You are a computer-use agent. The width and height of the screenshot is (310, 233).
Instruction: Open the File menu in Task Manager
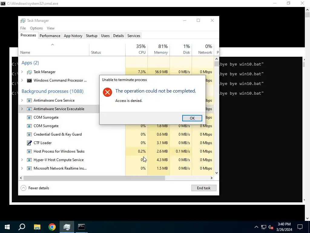23,28
